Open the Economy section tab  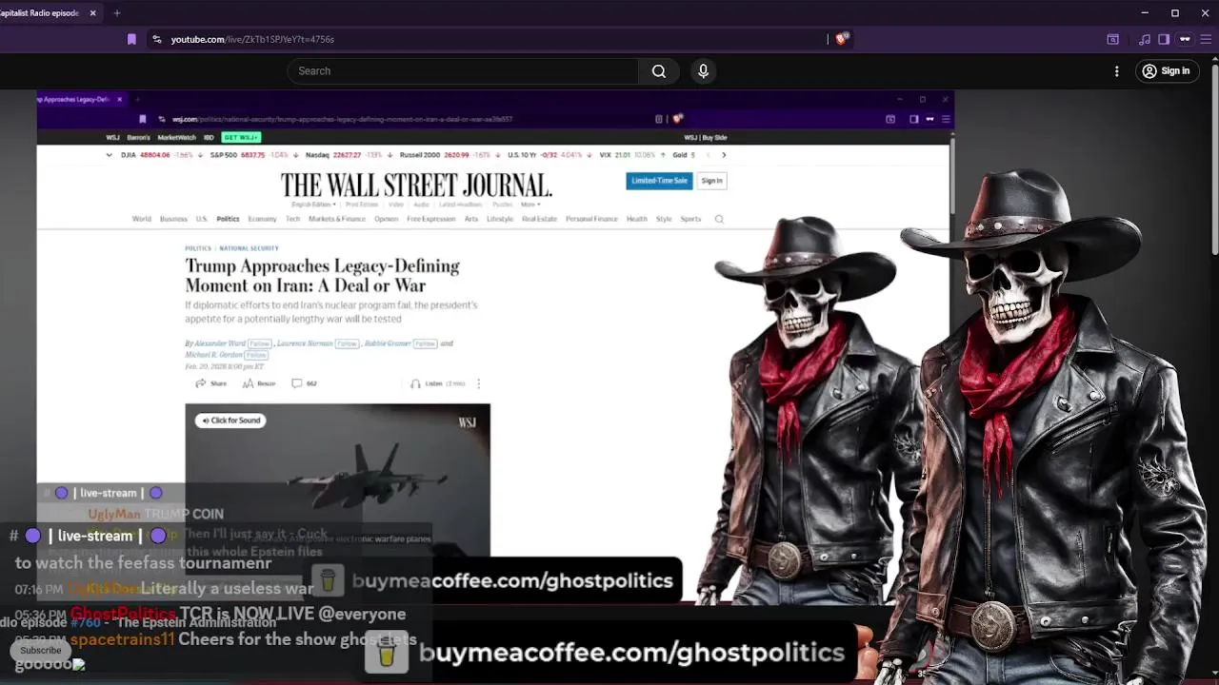(262, 219)
